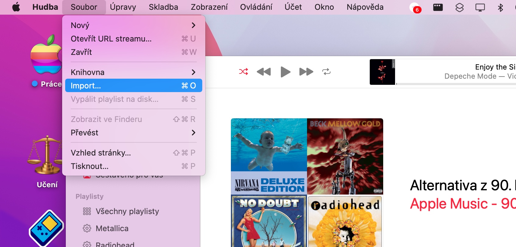
Task: Skip back to the previous track
Action: 264,72
